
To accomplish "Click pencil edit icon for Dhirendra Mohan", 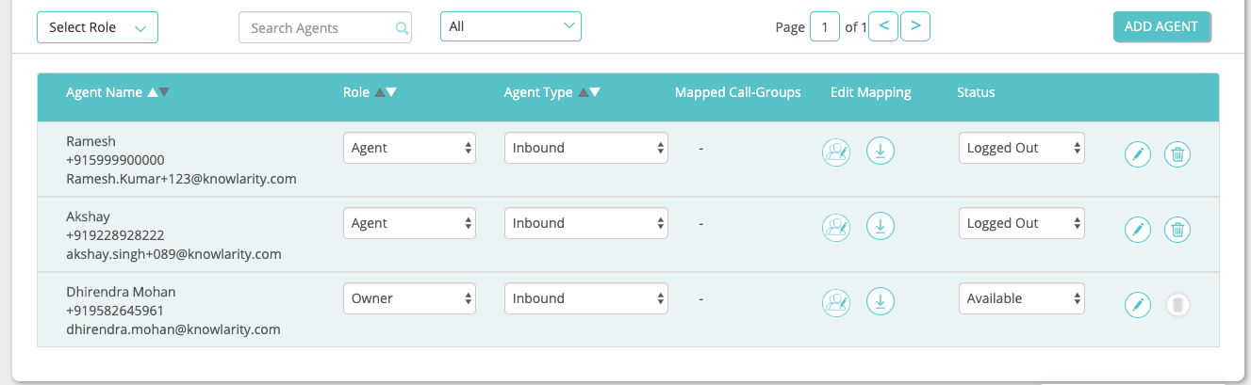I will coord(1138,304).
